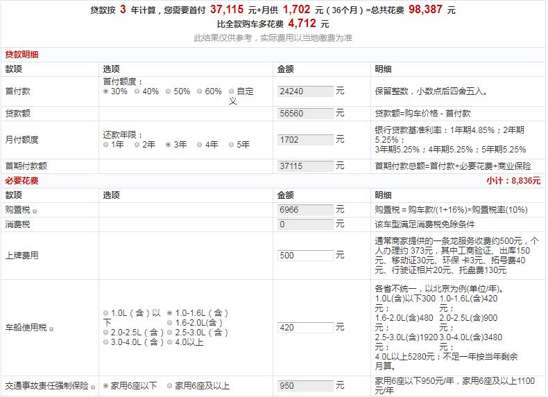
Task: Click the 1,702 monthly payment summary figure
Action: point(296,10)
